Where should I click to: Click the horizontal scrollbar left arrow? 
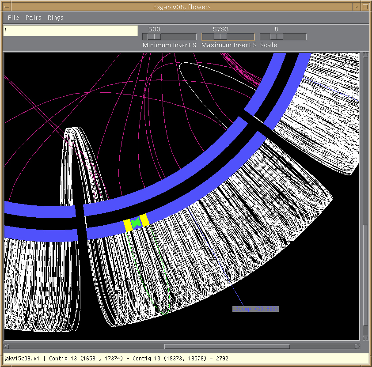(6, 346)
